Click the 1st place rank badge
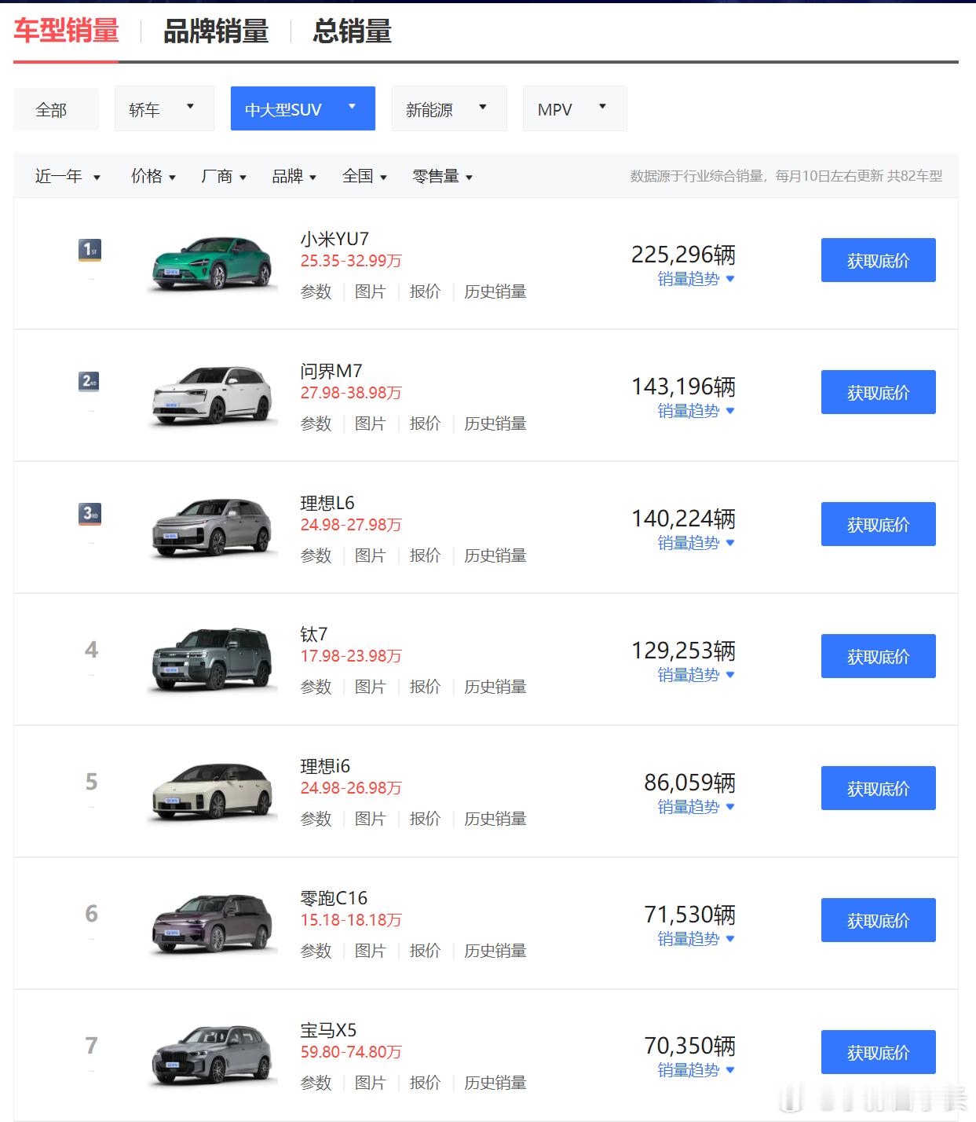Viewport: 976px width, 1122px height. coord(90,251)
